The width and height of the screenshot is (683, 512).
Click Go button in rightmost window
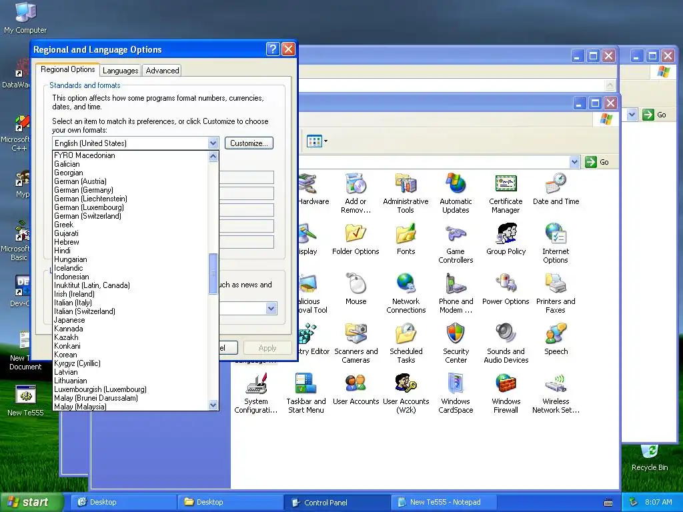pyautogui.click(x=654, y=115)
